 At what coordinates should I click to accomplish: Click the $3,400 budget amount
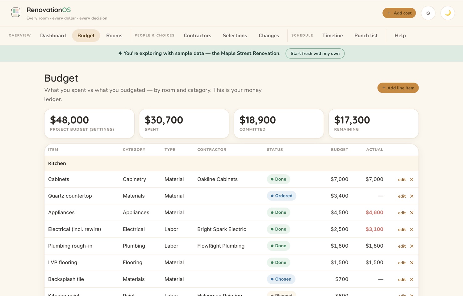(x=339, y=196)
